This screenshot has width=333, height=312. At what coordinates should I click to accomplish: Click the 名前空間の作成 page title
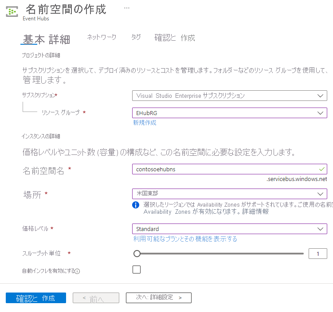pos(66,10)
